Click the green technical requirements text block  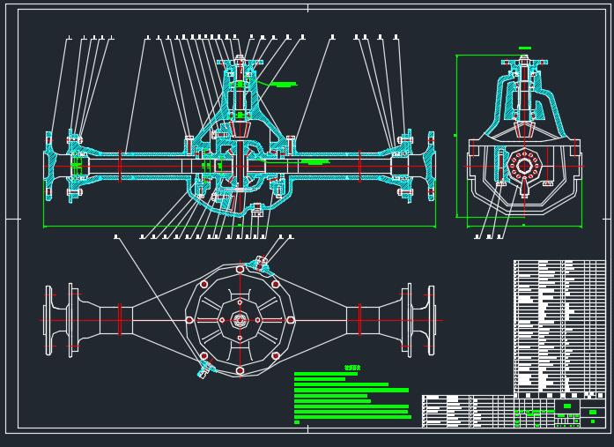pyautogui.click(x=352, y=398)
